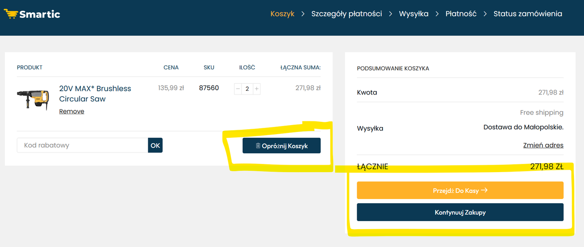Open the rotary hammer product thumbnail

33,100
